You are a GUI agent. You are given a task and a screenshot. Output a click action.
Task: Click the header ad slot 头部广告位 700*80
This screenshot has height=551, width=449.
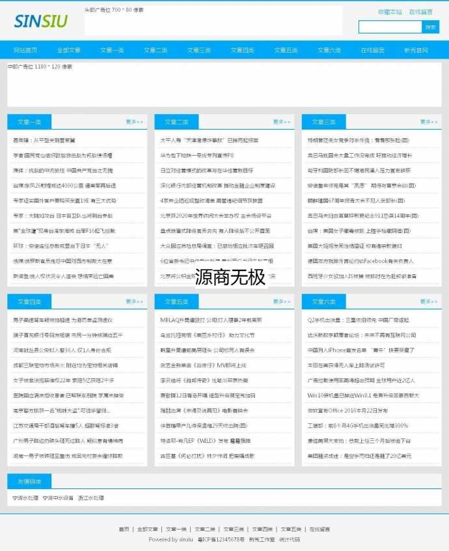pos(213,20)
